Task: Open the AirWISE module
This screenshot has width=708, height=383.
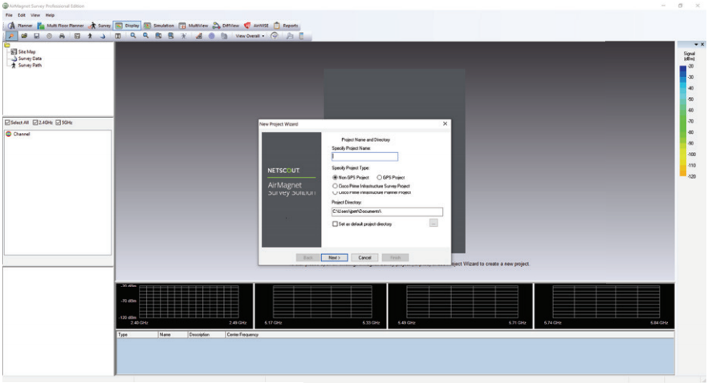Action: (256, 26)
